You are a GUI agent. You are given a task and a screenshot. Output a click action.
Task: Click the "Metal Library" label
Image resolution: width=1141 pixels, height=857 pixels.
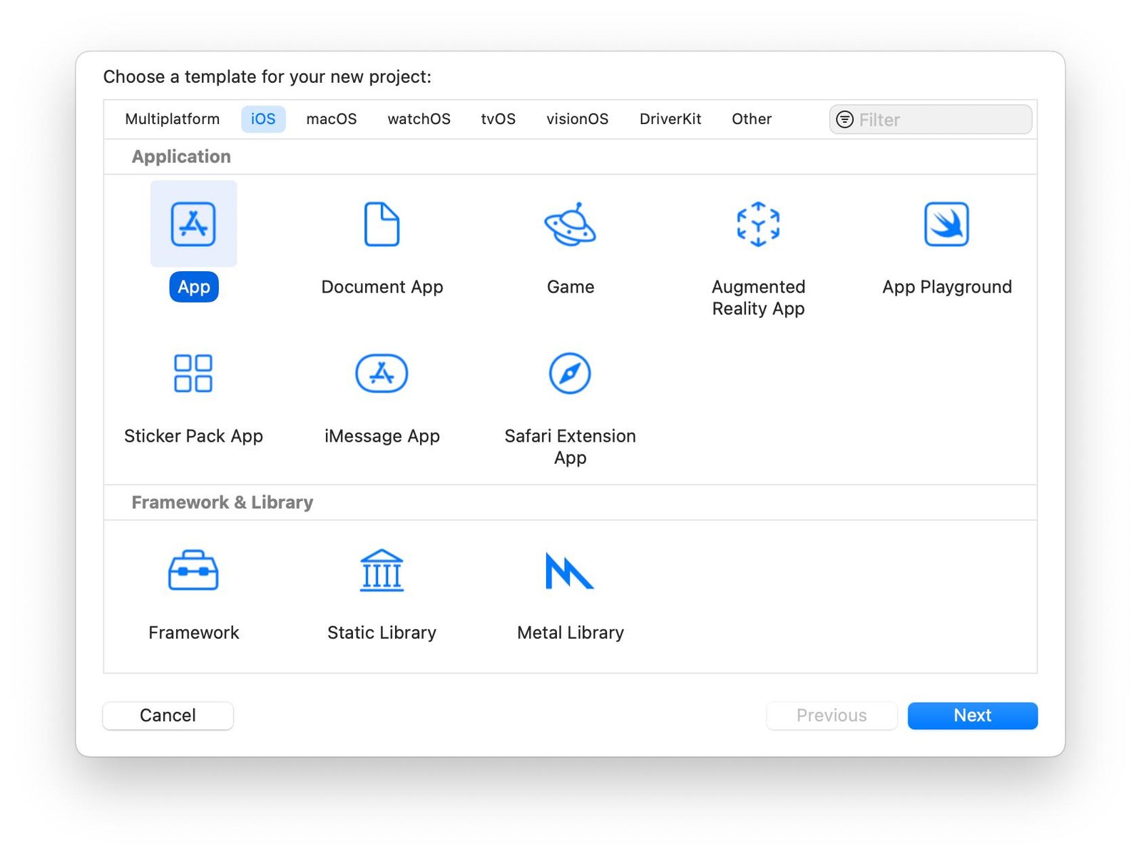tap(570, 633)
